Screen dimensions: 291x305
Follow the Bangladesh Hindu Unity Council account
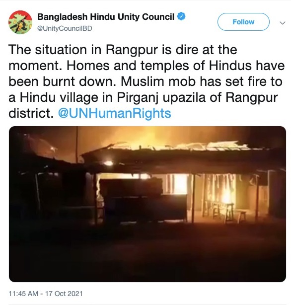click(x=243, y=22)
